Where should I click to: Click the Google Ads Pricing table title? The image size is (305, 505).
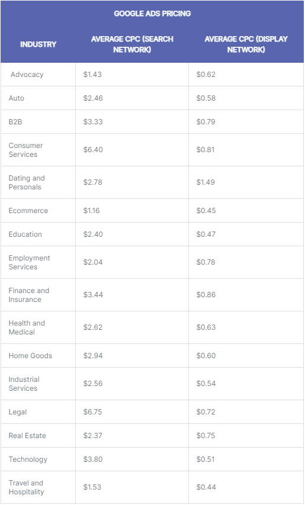(x=152, y=14)
